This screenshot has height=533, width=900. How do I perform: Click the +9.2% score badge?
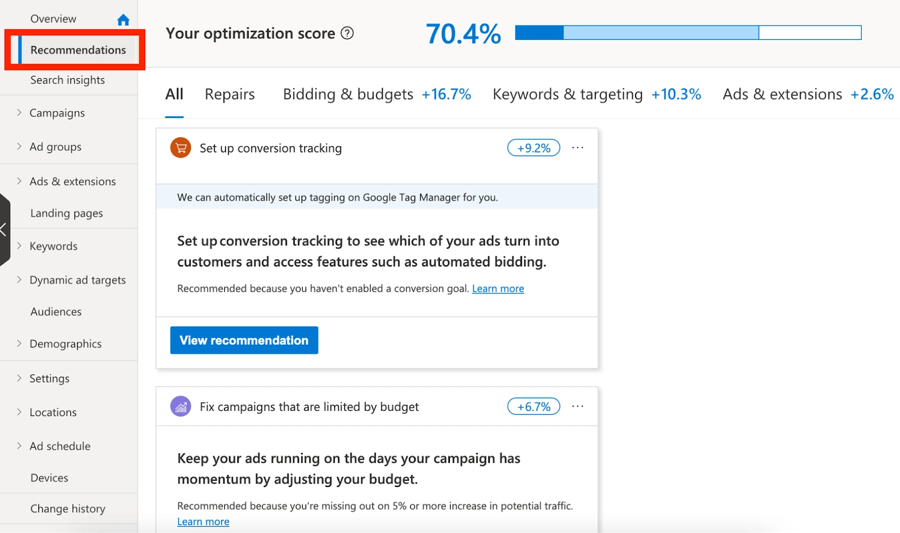[x=533, y=148]
